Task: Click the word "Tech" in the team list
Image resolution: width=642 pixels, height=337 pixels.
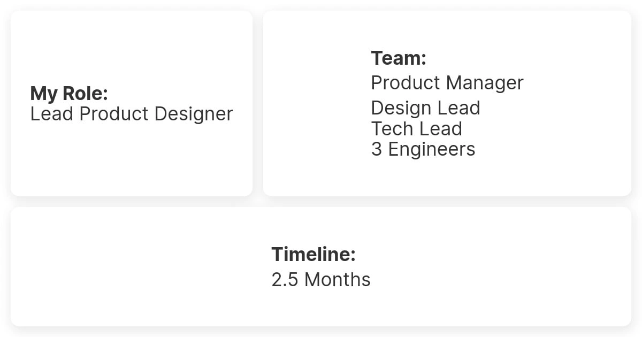Action: pyautogui.click(x=392, y=128)
